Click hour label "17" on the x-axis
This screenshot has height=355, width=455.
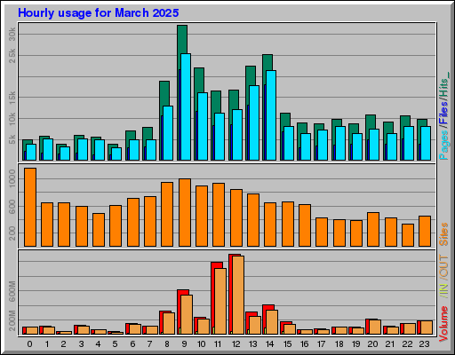322,344
